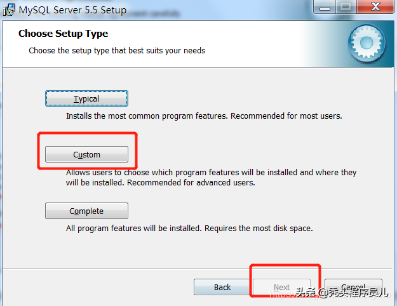The height and width of the screenshot is (306, 397).
Task: Select the Typical setup type
Action: point(86,99)
